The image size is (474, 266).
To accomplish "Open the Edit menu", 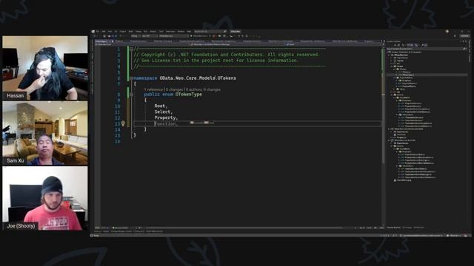I will pyautogui.click(x=104, y=31).
